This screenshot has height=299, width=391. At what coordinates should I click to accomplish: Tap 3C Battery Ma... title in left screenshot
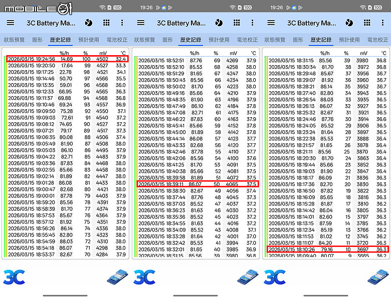tap(51, 23)
